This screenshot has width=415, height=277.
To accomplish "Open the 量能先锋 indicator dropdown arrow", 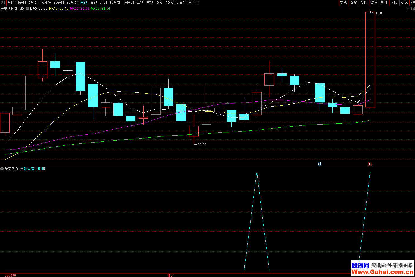I will pyautogui.click(x=2, y=169).
